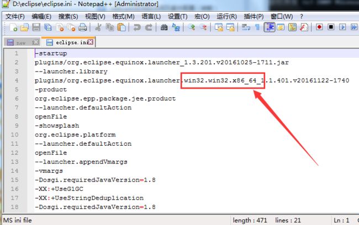This screenshot has width=359, height=225.
Task: Save the file with the Save icon
Action: coord(36,28)
